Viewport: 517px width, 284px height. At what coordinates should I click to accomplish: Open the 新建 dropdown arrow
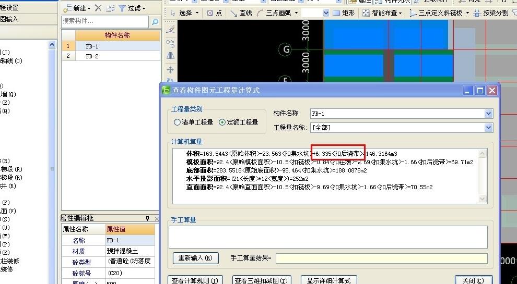pos(89,8)
